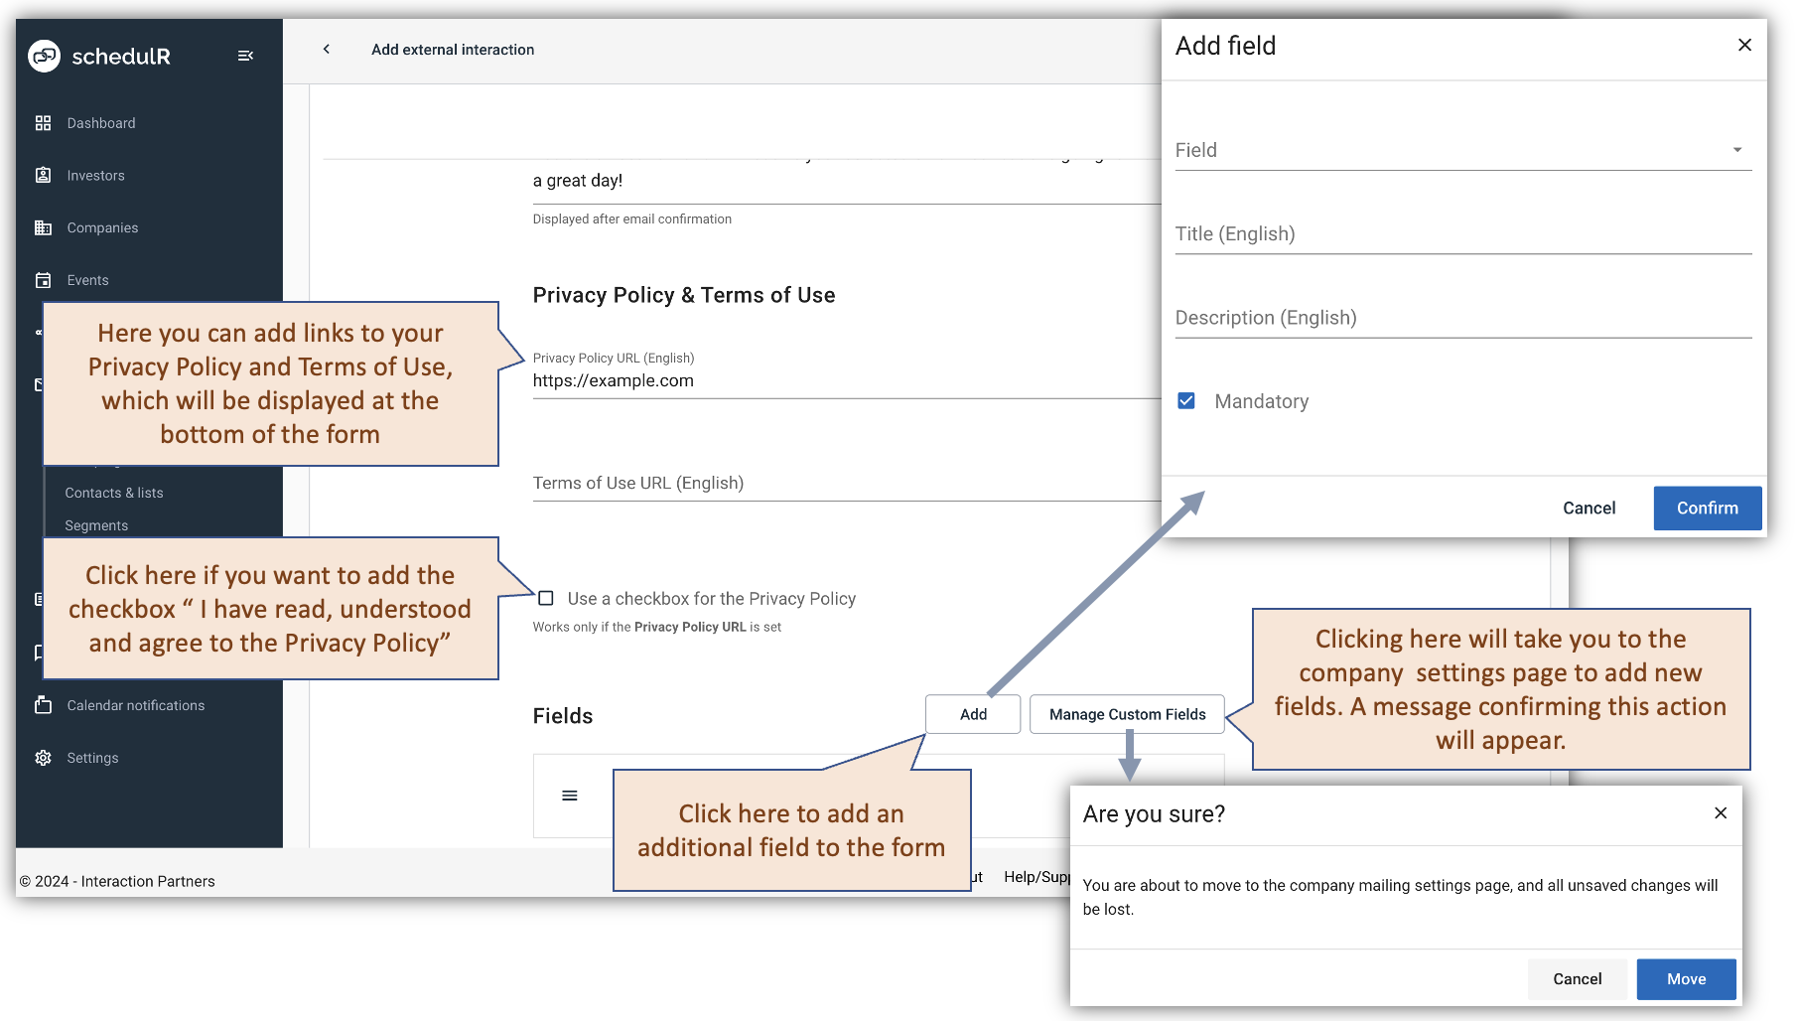This screenshot has width=1797, height=1021.
Task: Click the Events calendar icon
Action: [x=44, y=279]
